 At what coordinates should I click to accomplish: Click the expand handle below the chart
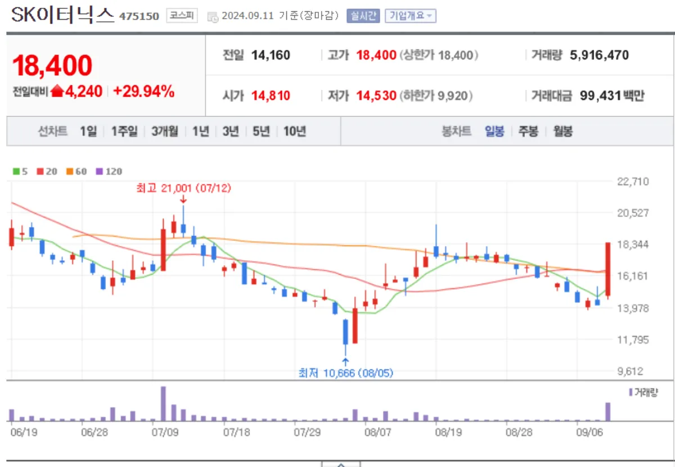coord(340,464)
